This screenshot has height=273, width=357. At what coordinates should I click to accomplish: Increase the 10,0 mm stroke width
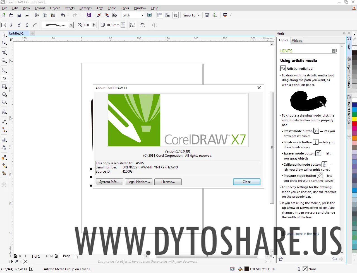tap(123, 24)
